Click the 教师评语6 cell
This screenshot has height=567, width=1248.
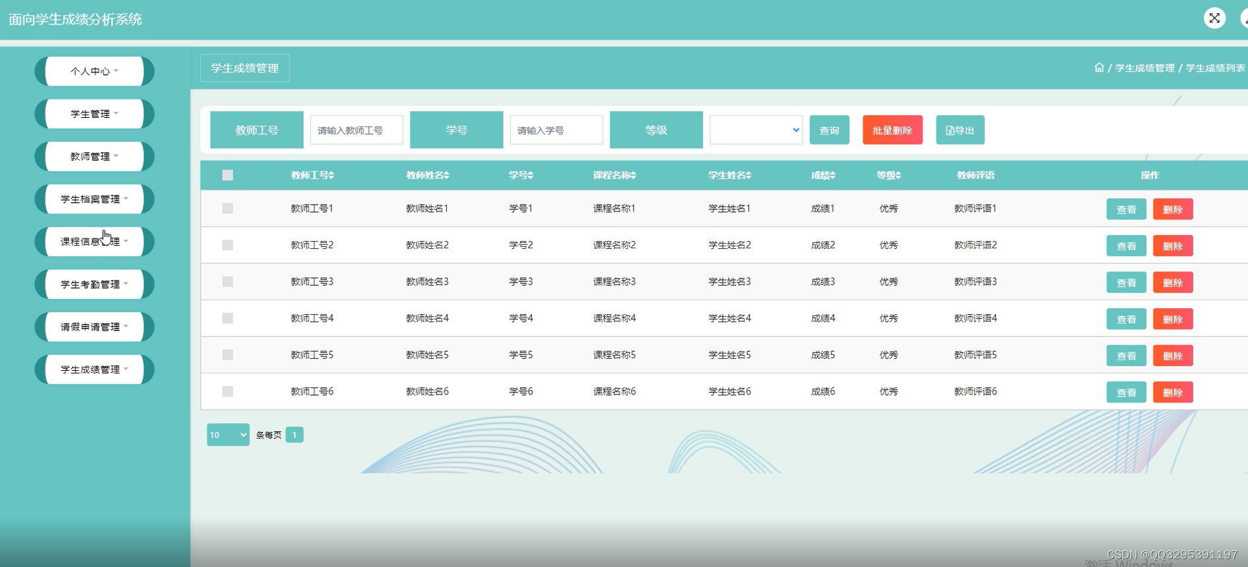click(975, 391)
